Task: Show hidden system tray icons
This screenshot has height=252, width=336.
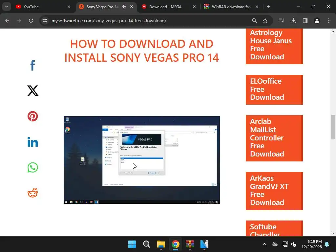Action: [x=264, y=244]
